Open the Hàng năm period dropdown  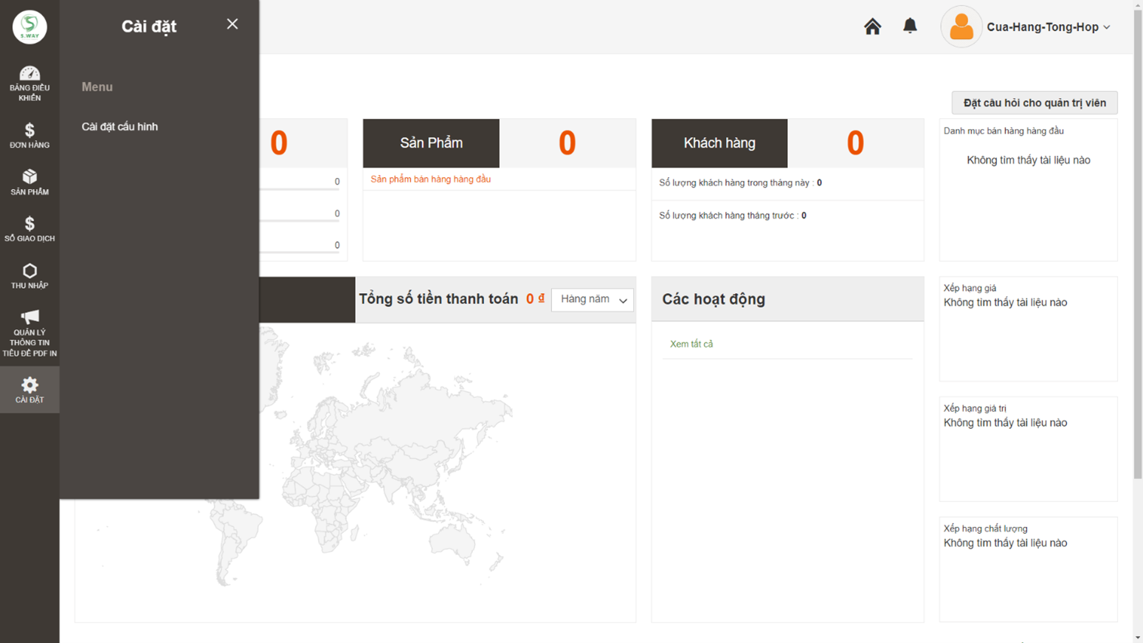point(593,300)
